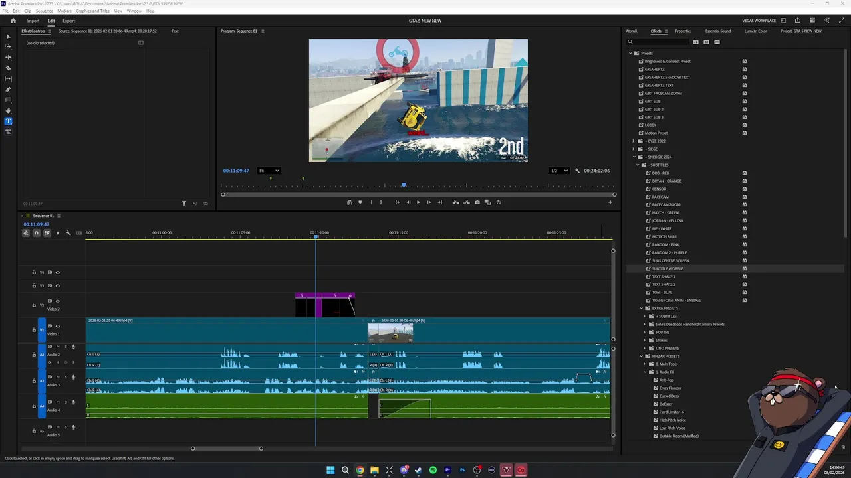Screen dimensions: 851x478
Task: Click the timeline horizontal zoom scrollbar
Action: (227, 449)
